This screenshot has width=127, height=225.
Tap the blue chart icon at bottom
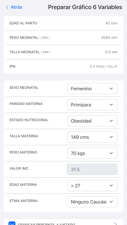12,223
